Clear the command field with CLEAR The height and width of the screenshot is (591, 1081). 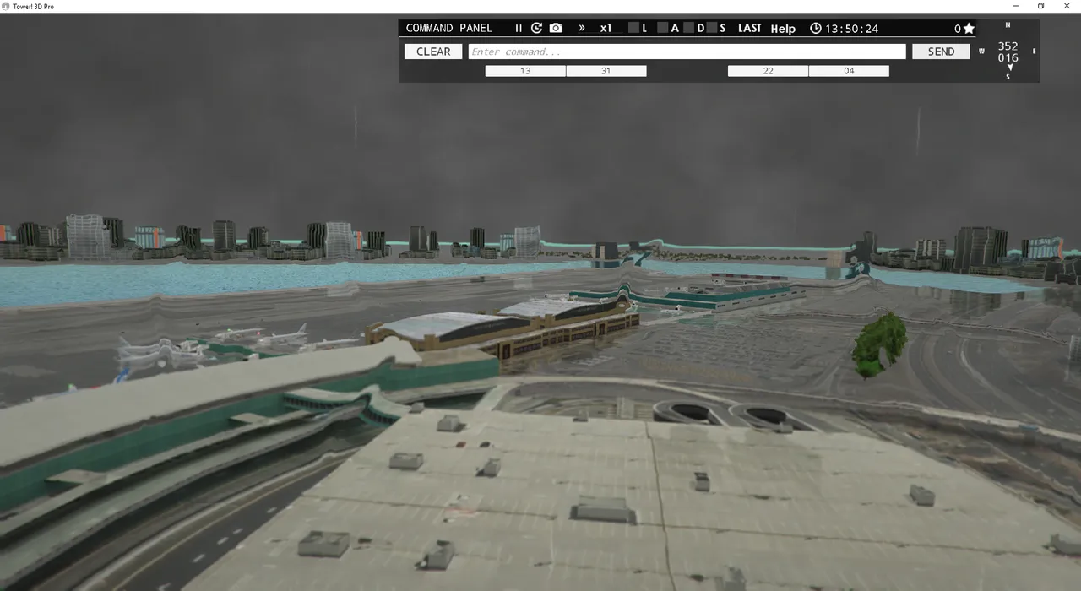point(433,52)
